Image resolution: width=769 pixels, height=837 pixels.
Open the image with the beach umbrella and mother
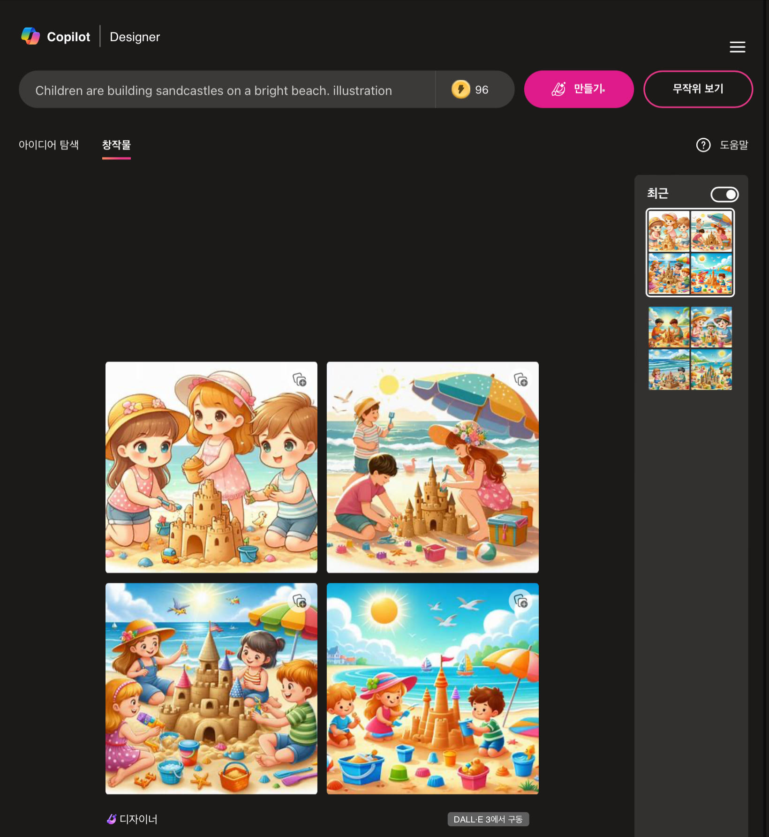433,467
